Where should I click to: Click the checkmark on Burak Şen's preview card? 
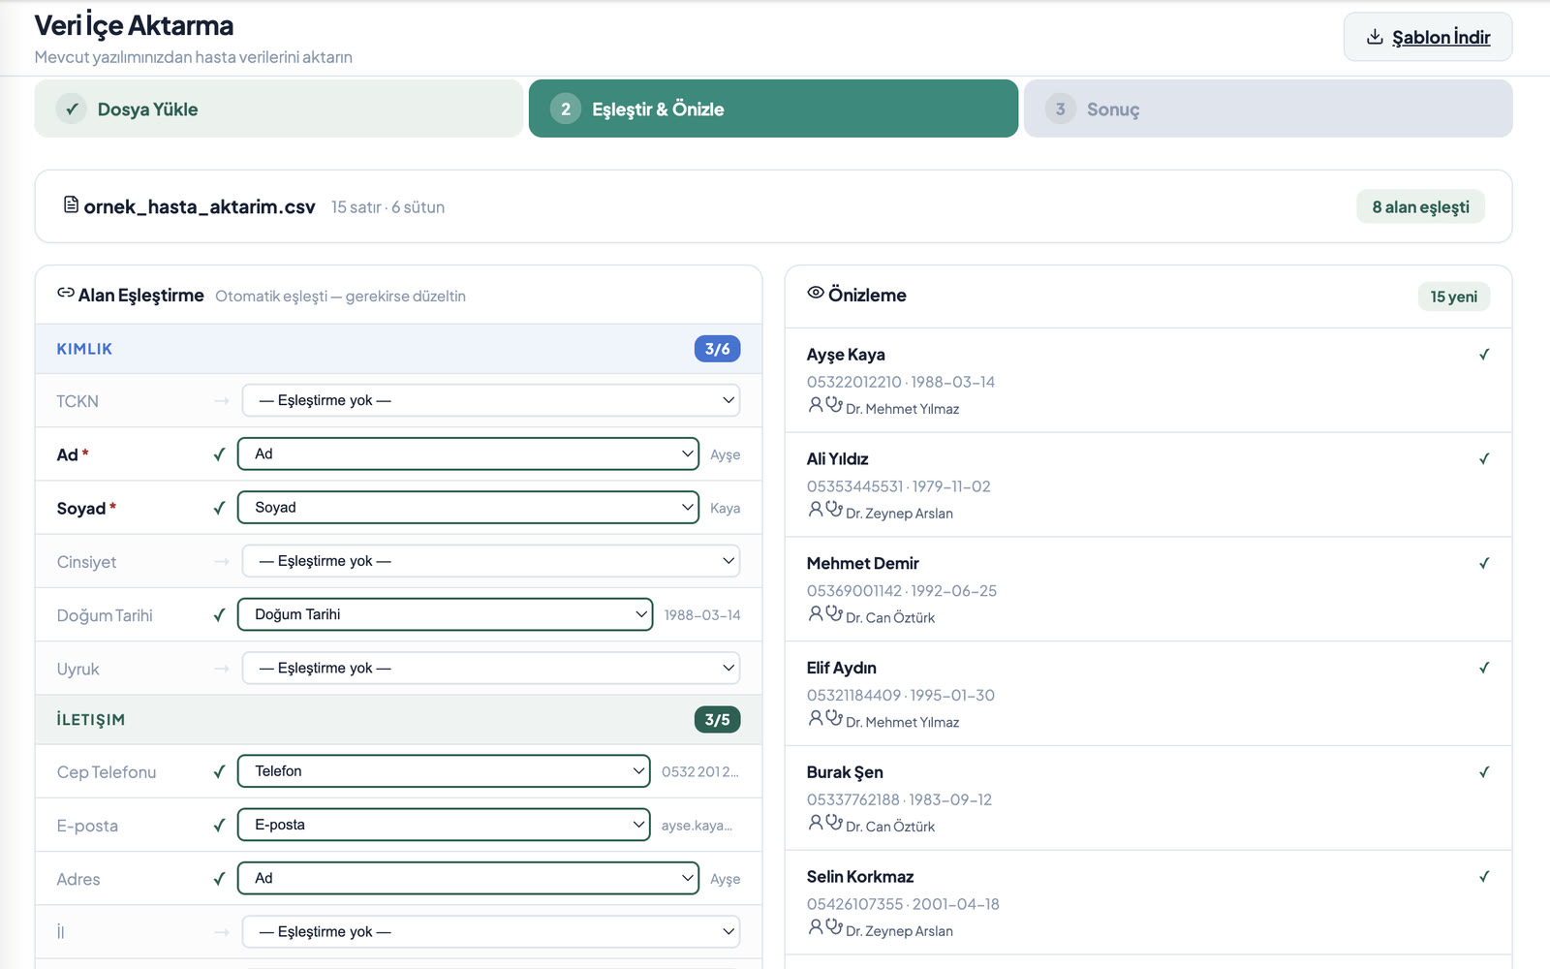[x=1484, y=772]
